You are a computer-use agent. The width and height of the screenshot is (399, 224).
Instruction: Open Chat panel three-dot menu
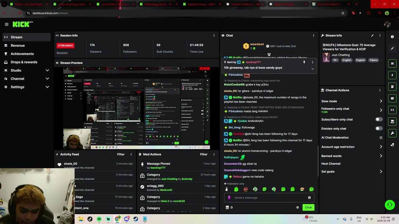(x=314, y=35)
